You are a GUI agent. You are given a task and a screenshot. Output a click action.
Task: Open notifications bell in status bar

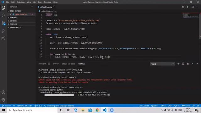[198, 106]
